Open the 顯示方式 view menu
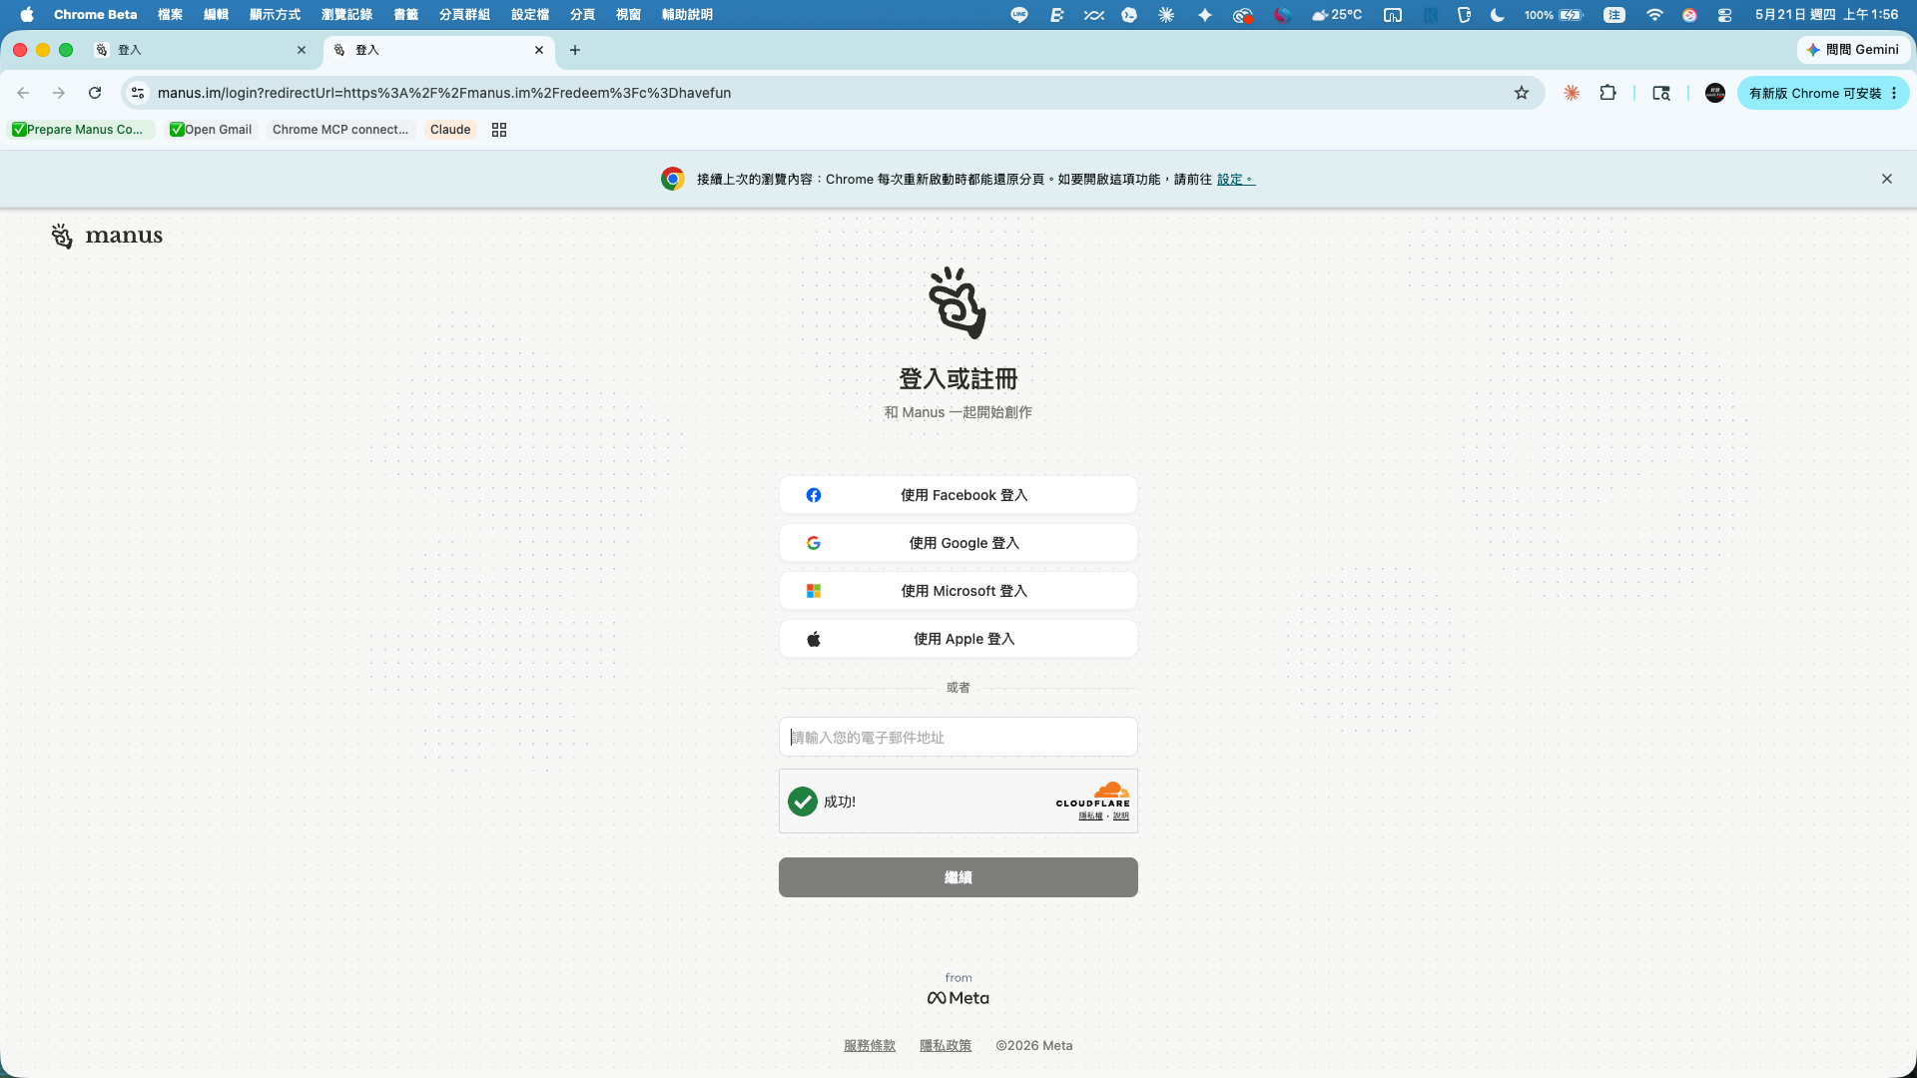The height and width of the screenshot is (1078, 1917). tap(275, 15)
